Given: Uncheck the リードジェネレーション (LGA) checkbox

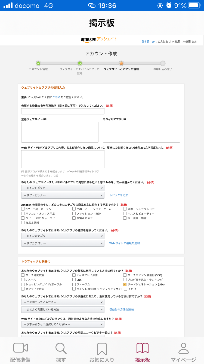Looking at the screenshot, I should [125, 284].
